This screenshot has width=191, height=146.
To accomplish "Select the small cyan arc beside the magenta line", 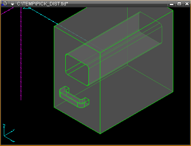I will tap(27, 8).
